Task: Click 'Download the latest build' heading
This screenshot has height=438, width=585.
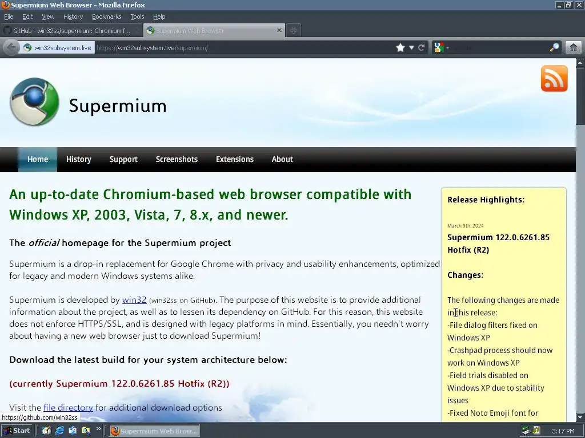Action: pyautogui.click(x=148, y=360)
